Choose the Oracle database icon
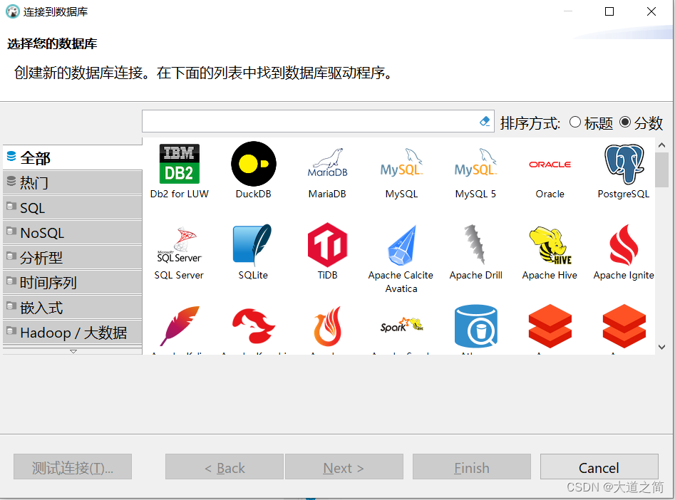Image resolution: width=675 pixels, height=500 pixels. 550,165
